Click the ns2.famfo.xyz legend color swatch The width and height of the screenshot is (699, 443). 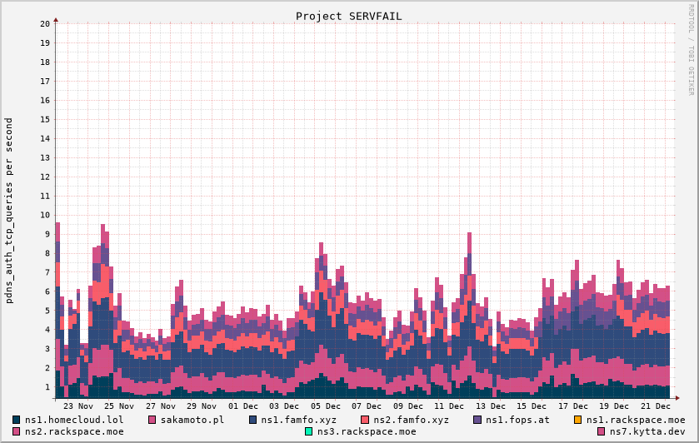(366, 420)
